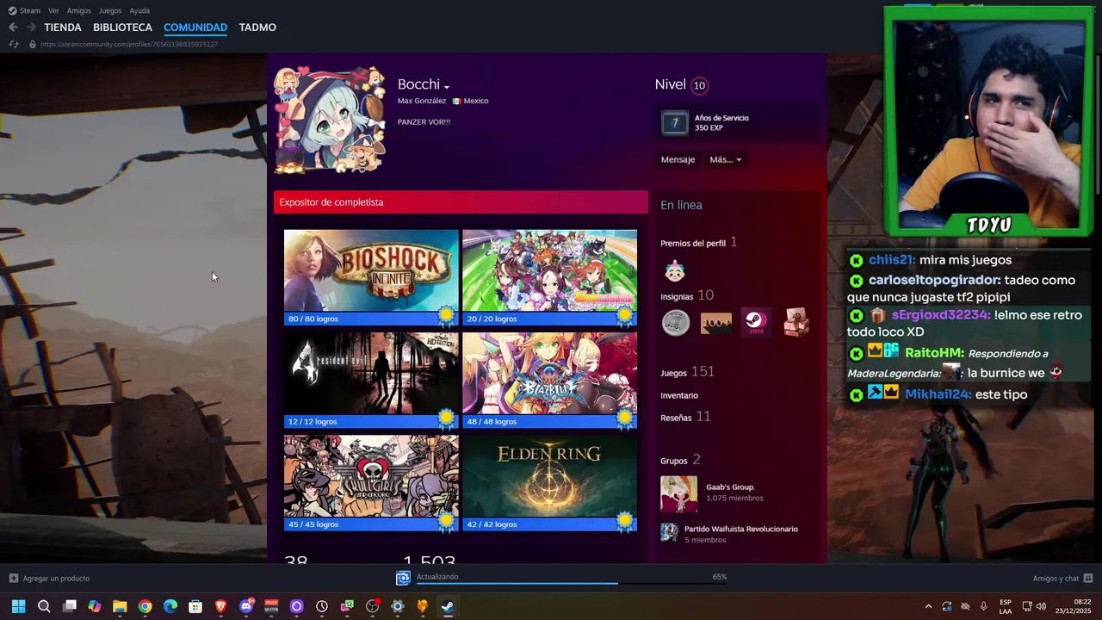The width and height of the screenshot is (1102, 620).
Task: Open Gaab's Group. link
Action: (730, 487)
